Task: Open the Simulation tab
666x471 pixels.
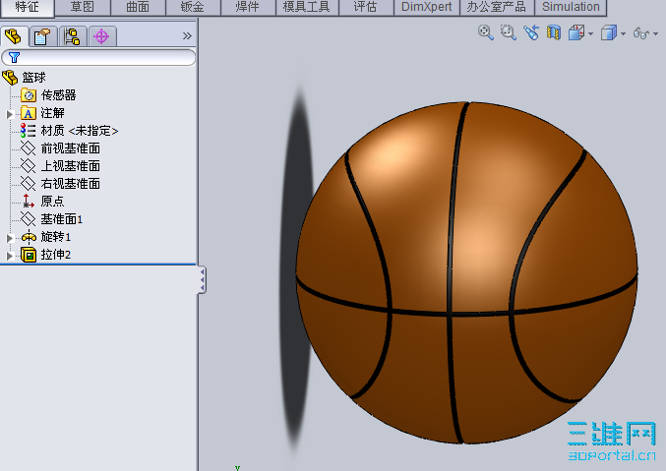Action: (571, 7)
